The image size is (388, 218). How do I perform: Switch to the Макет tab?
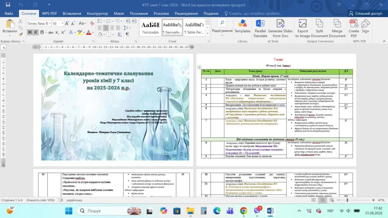point(119,13)
